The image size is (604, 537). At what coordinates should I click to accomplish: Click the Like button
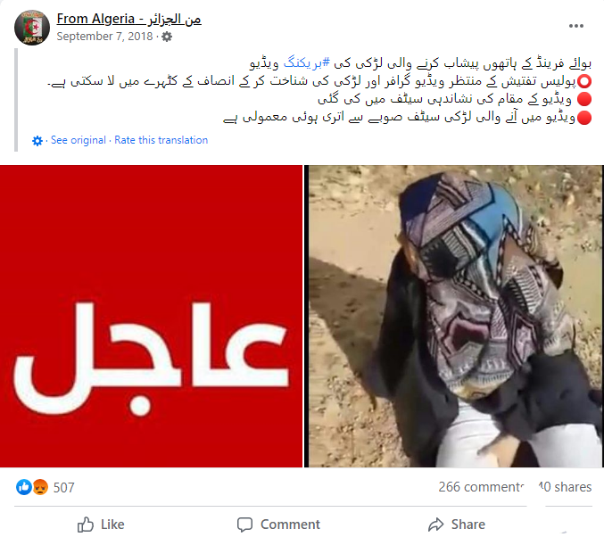coord(101,525)
